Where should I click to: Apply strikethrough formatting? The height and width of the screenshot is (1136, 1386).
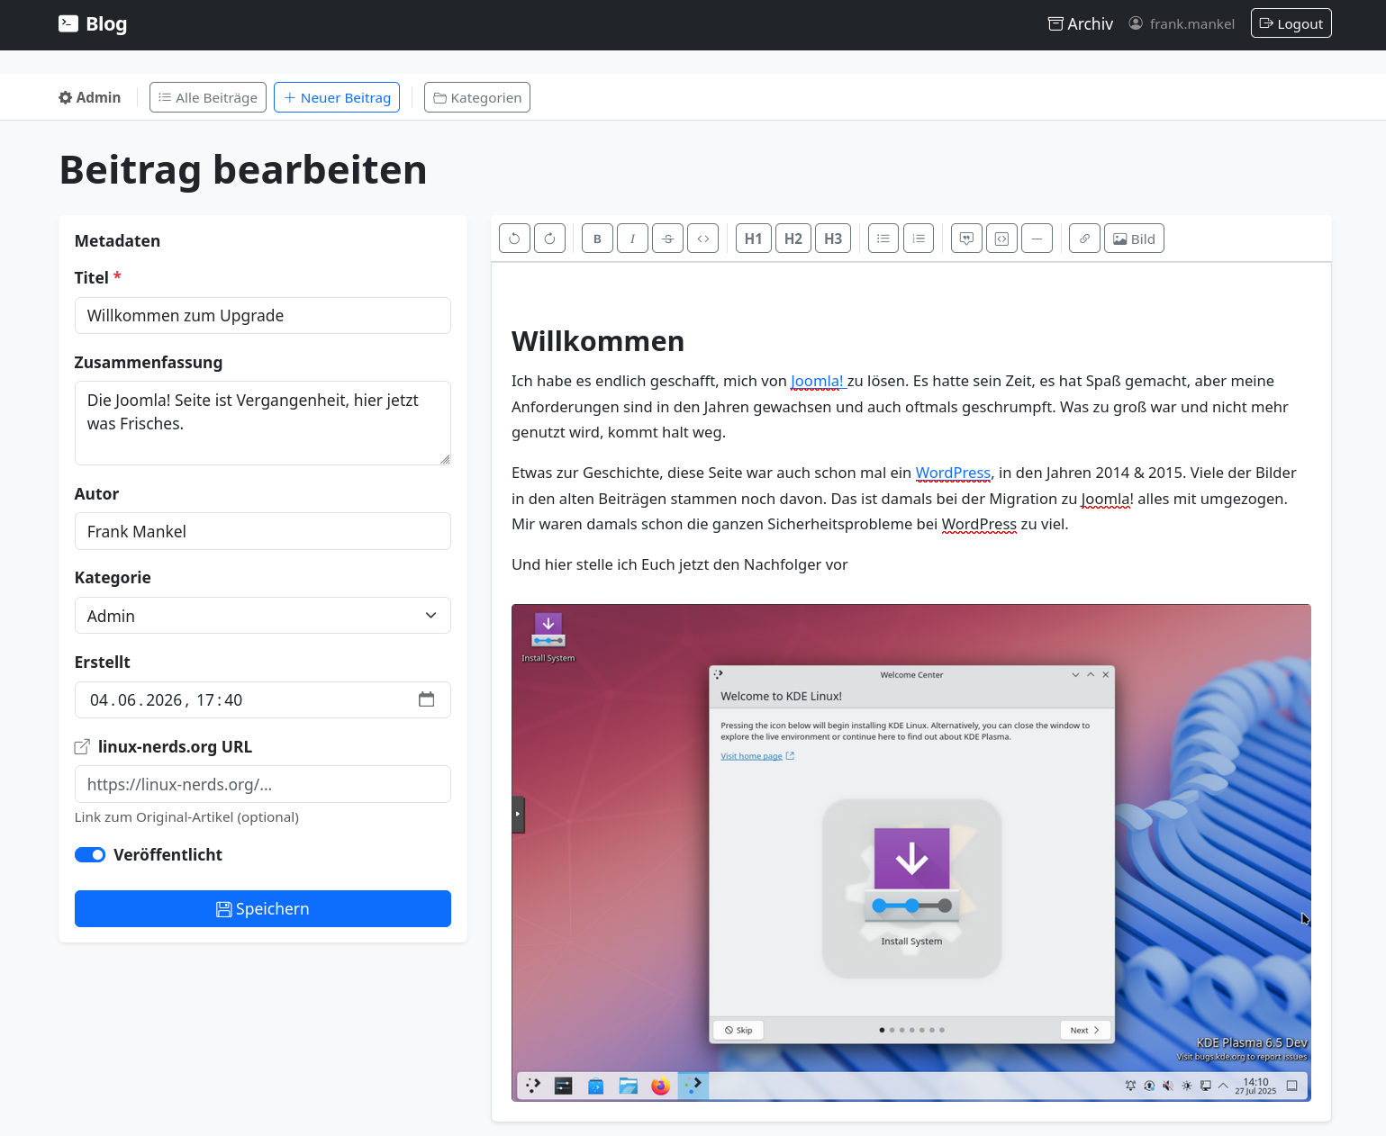point(667,239)
